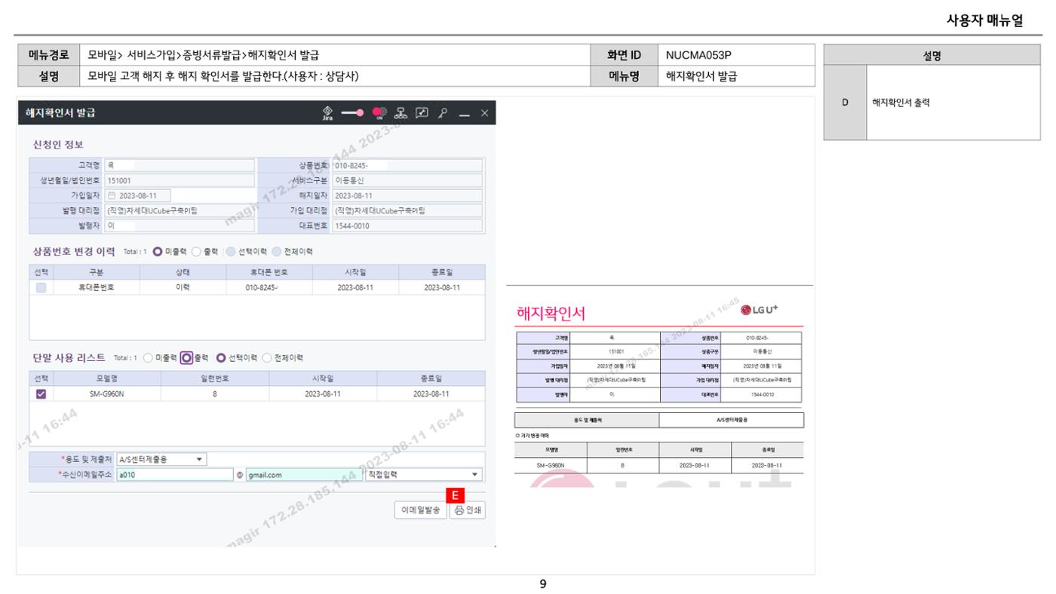Click the 대표번호 field showing 1544-0010
This screenshot has width=1056, height=594.
(x=407, y=225)
